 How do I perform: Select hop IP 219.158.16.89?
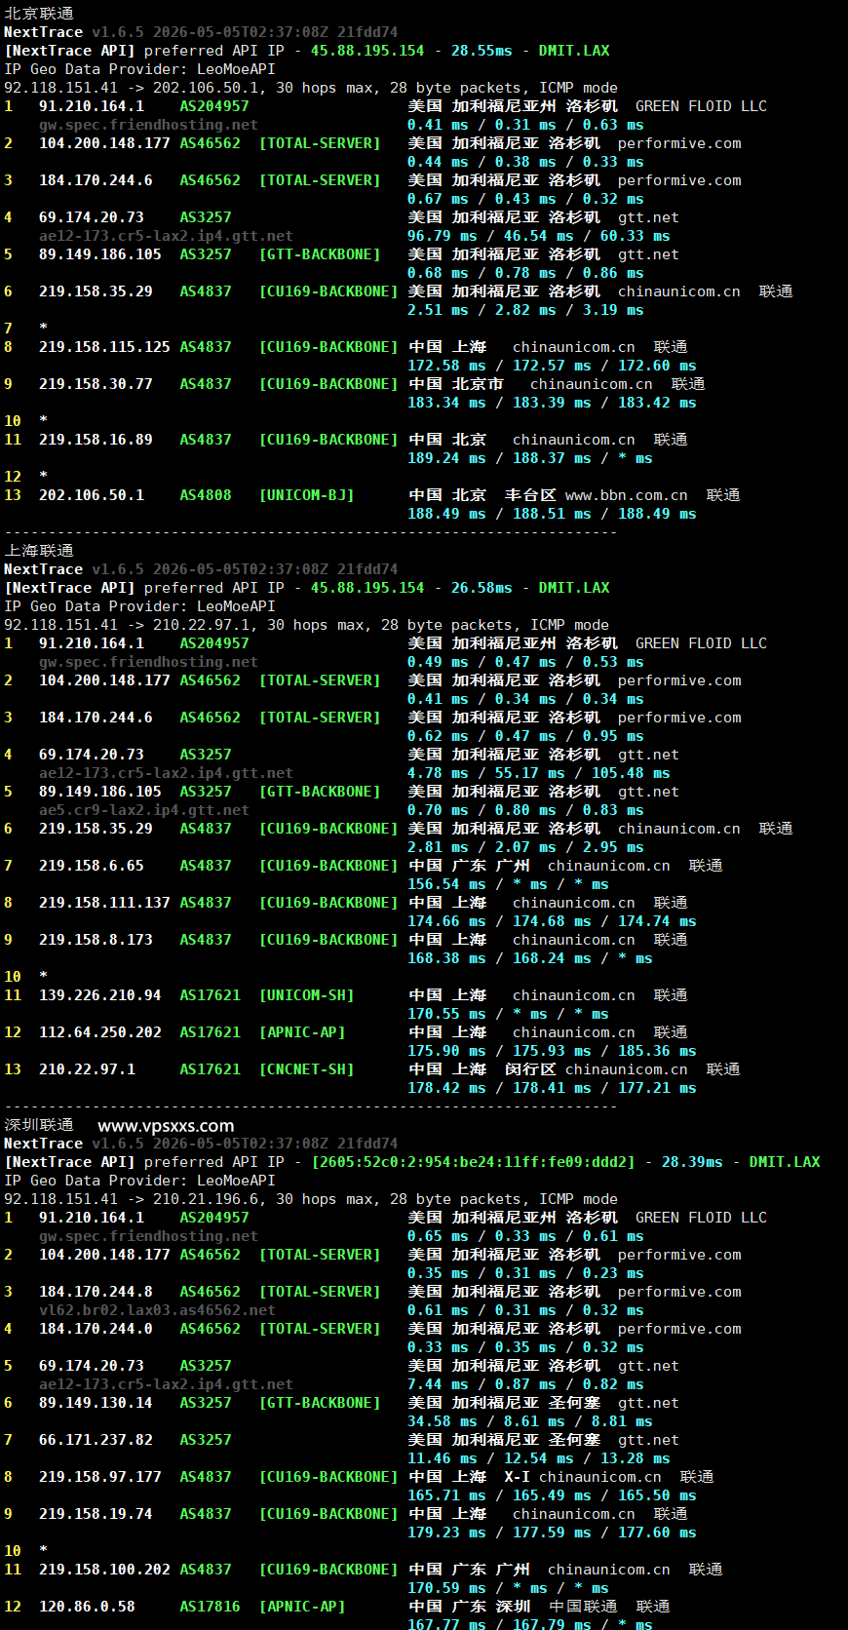pos(96,440)
